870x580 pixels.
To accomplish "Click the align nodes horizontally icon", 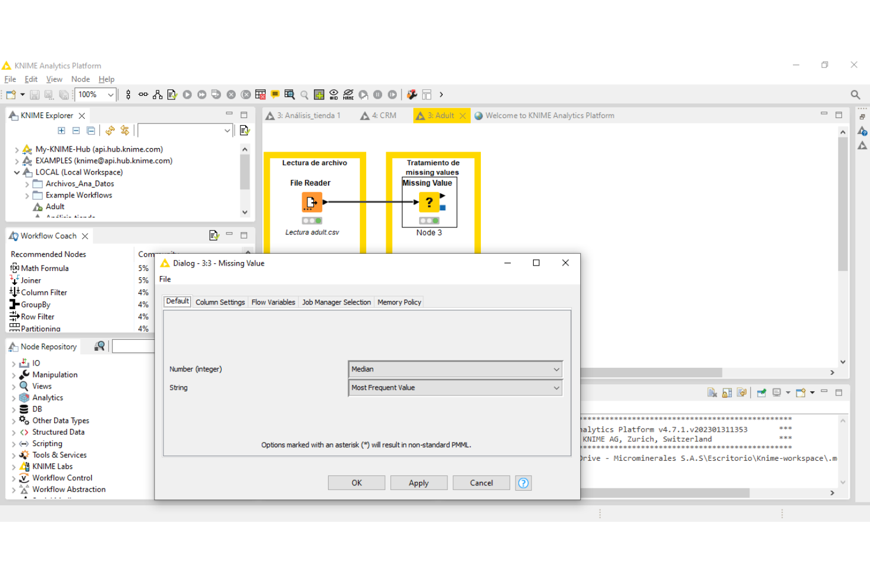I will coord(143,95).
